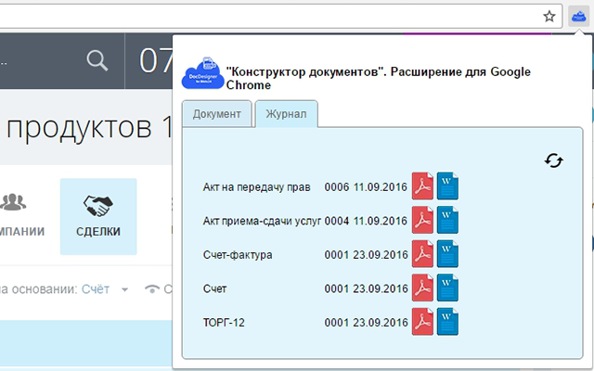
Task: Switch to the Документ tab
Action: (x=217, y=114)
